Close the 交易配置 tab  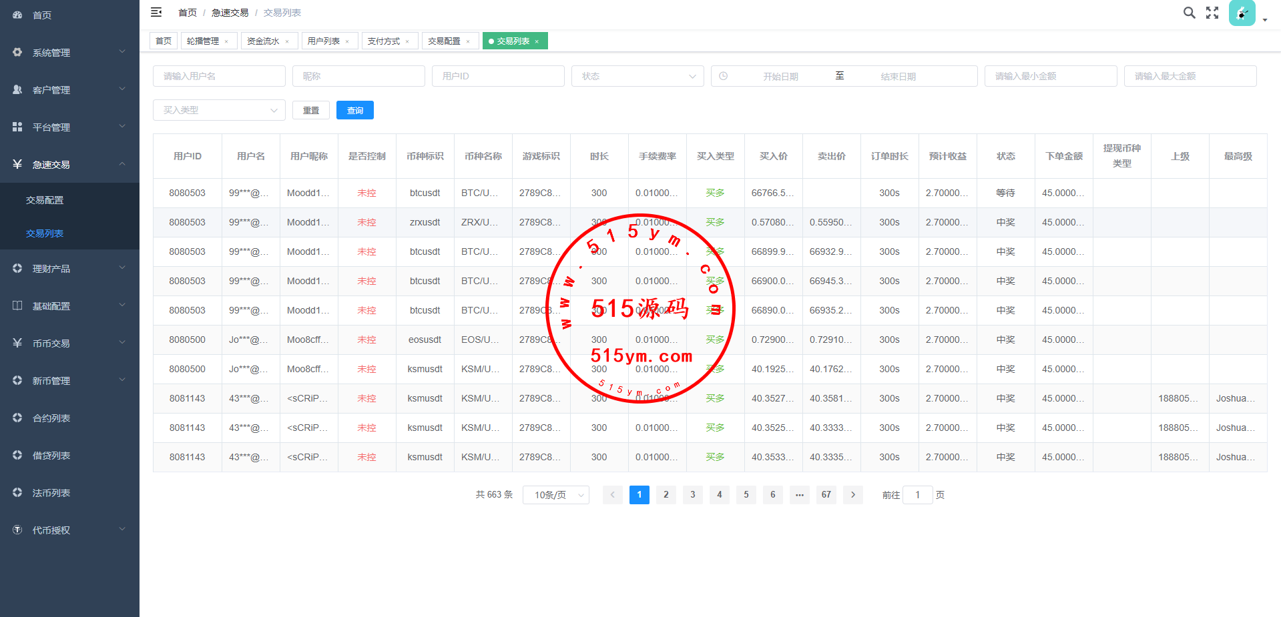(x=468, y=41)
